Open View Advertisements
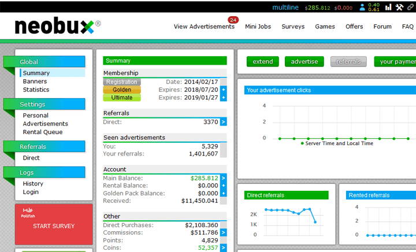 click(x=204, y=27)
